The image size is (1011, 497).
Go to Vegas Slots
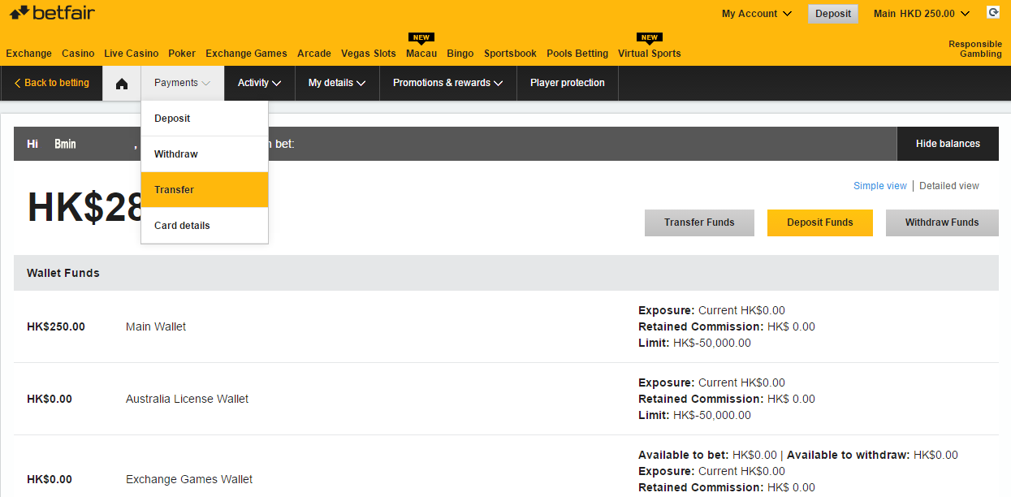tap(369, 54)
